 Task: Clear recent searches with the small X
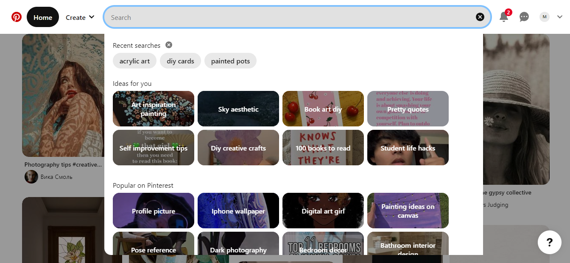[x=169, y=45]
